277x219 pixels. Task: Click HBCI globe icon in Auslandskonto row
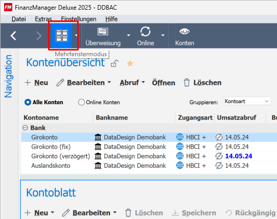pyautogui.click(x=180, y=165)
